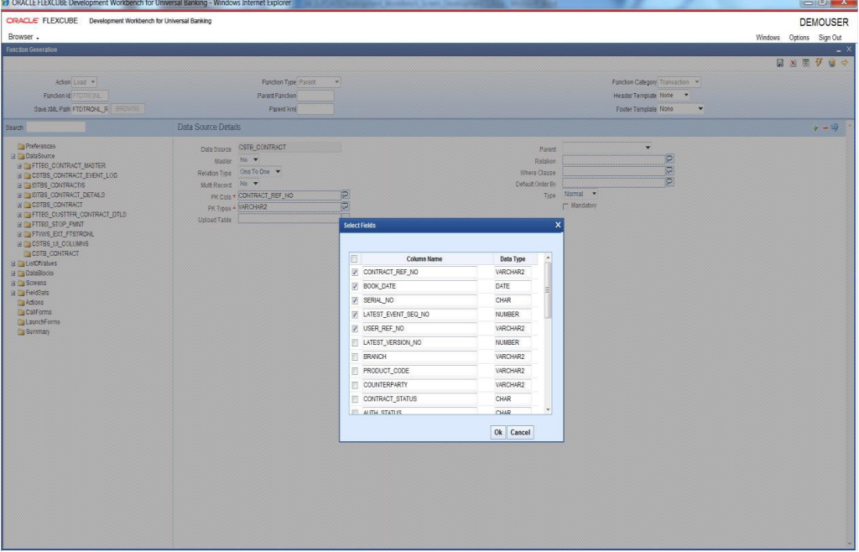Click the LaunchForms folder icon
This screenshot has width=859, height=552.
(x=21, y=322)
